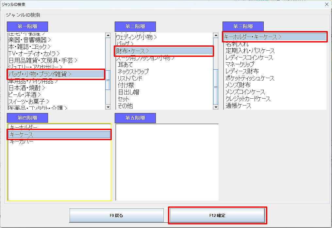Click the first-level list scrollbar thumb

pyautogui.click(x=108, y=80)
